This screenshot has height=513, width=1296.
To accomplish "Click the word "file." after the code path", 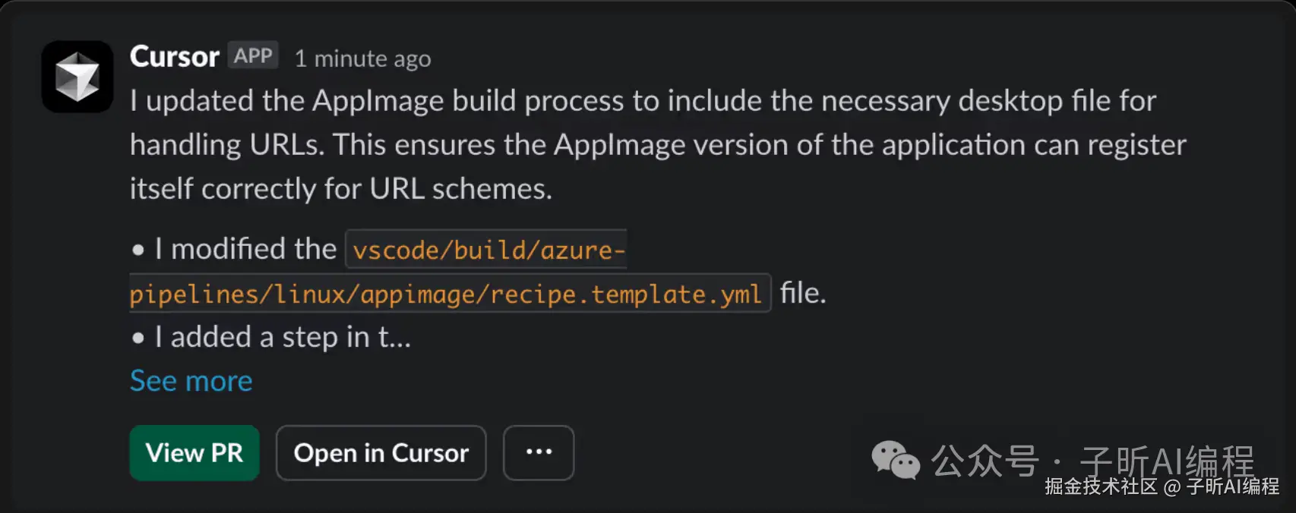I will [x=803, y=293].
